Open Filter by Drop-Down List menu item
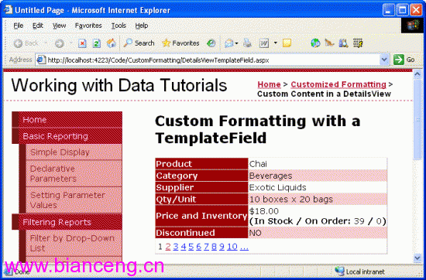426x280 pixels. pyautogui.click(x=74, y=243)
